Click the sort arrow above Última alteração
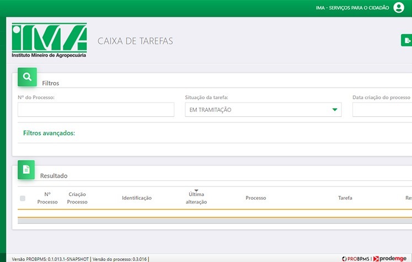 196,190
